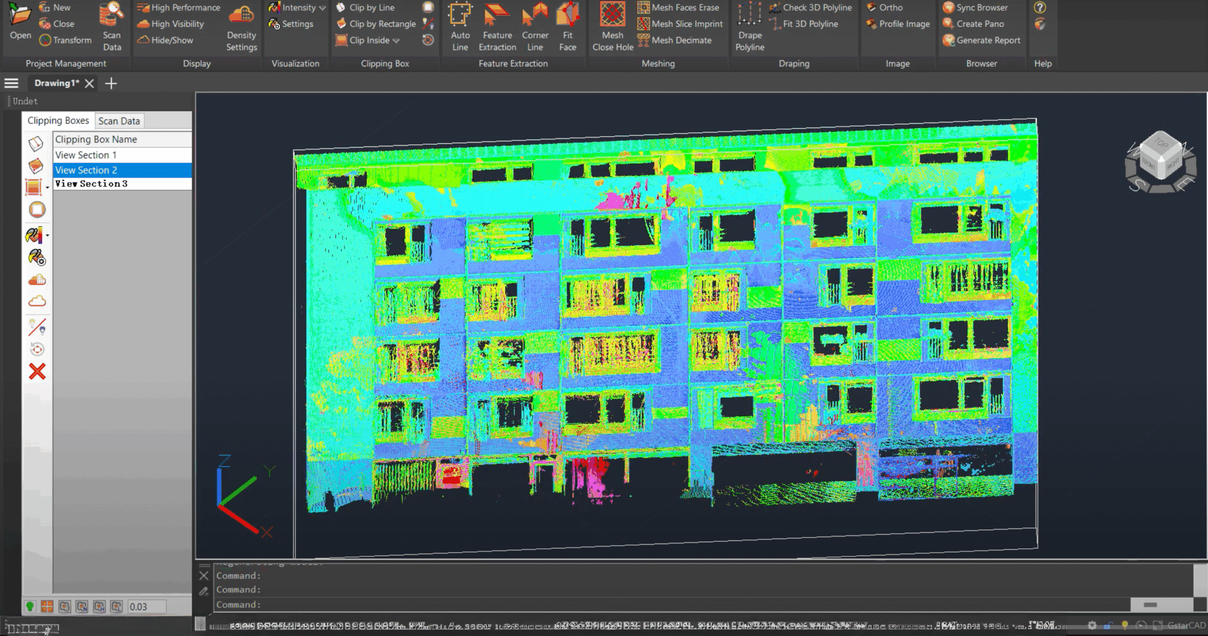Toggle the light on/off bulbs icon
1208x636 pixels.
click(37, 326)
